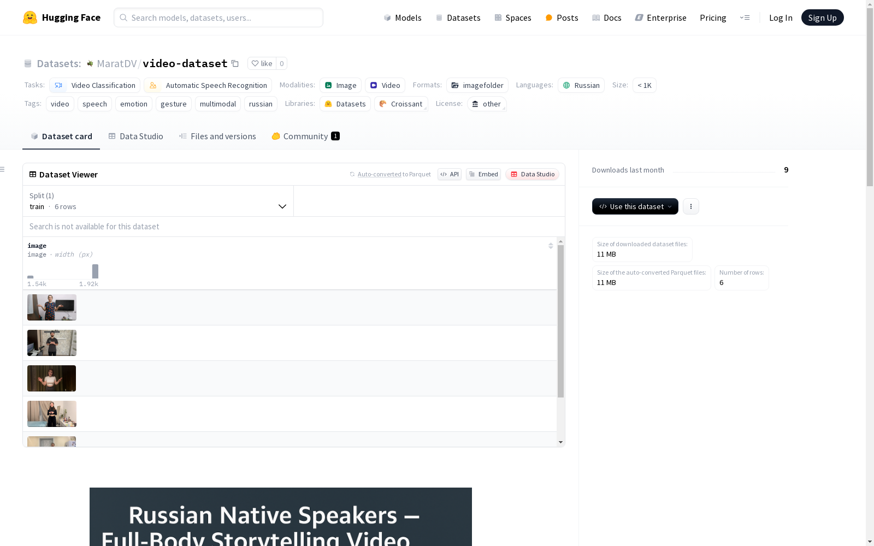The height and width of the screenshot is (546, 874).
Task: Open Posts in top navigation
Action: tap(562, 17)
